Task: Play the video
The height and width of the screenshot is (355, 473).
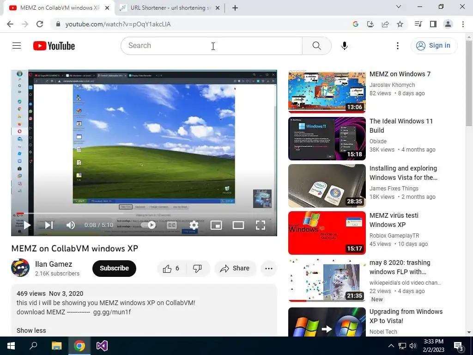Action: [x=27, y=225]
